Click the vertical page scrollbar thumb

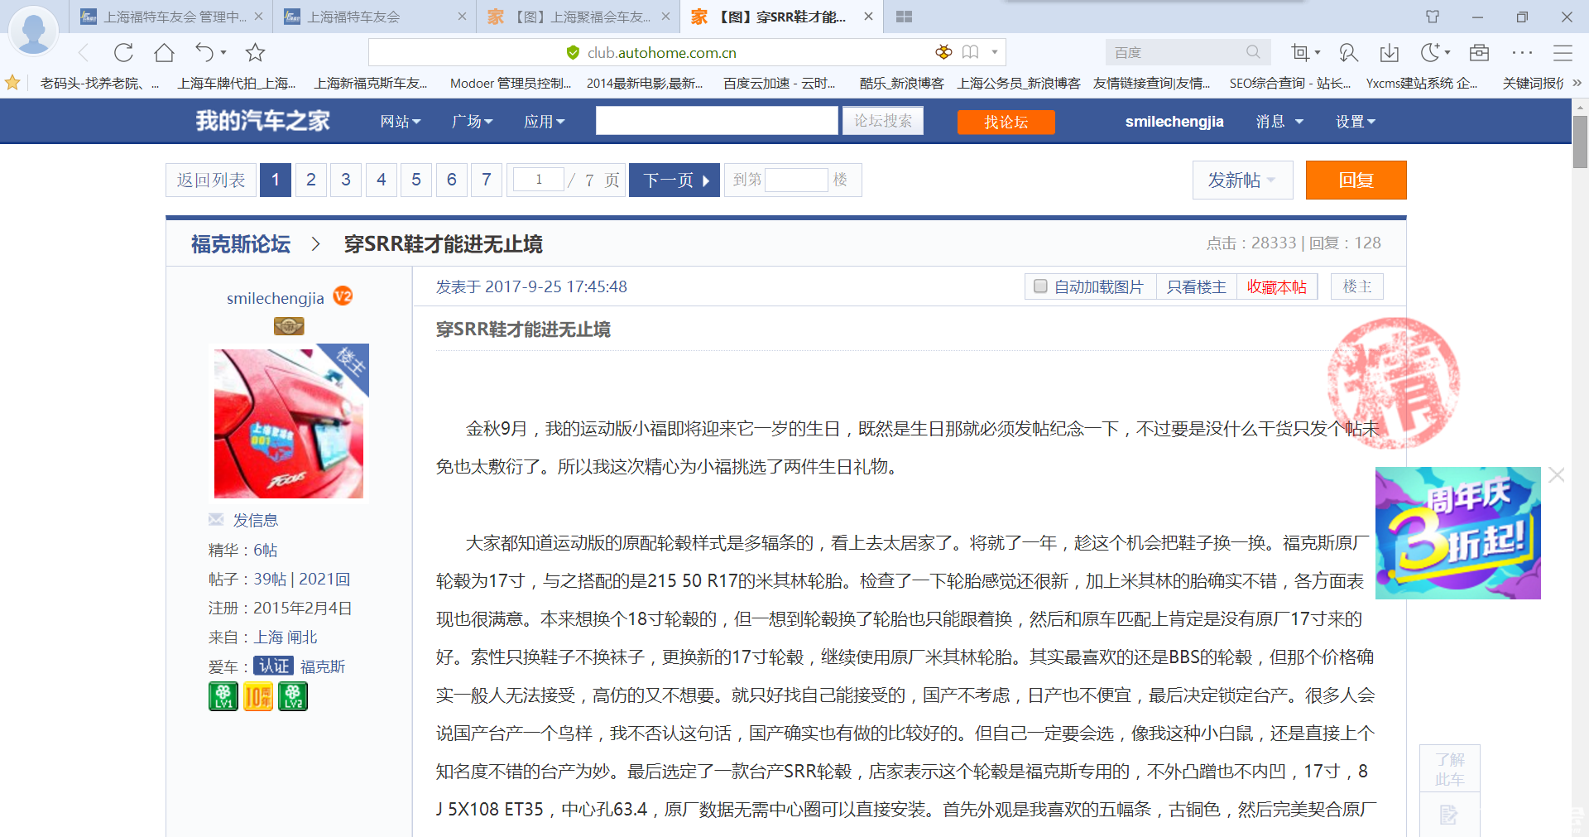point(1580,141)
